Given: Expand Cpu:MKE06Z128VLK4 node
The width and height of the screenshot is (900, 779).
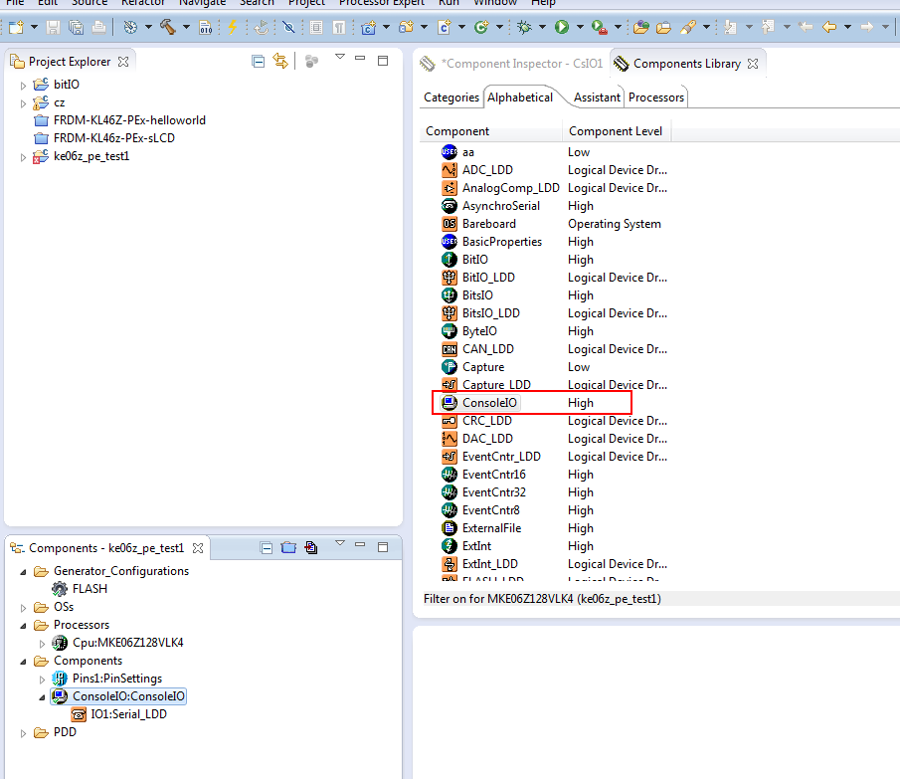Looking at the screenshot, I should tap(42, 644).
